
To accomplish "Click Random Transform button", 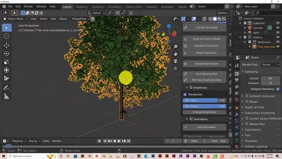I will click(204, 46).
